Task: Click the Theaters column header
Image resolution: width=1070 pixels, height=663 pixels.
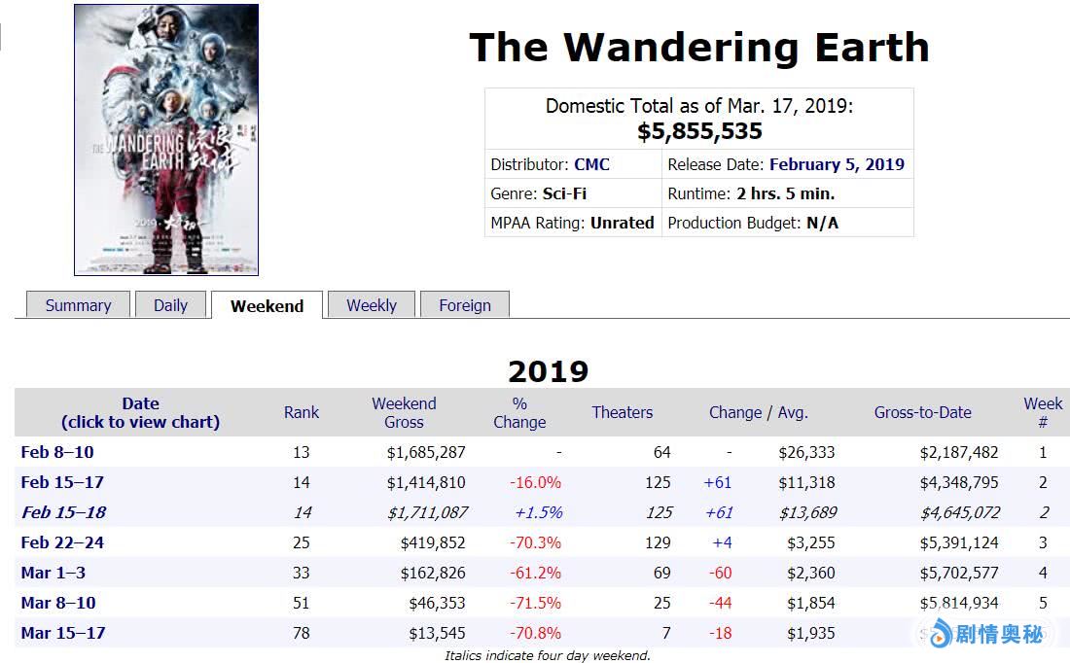Action: pyautogui.click(x=623, y=412)
